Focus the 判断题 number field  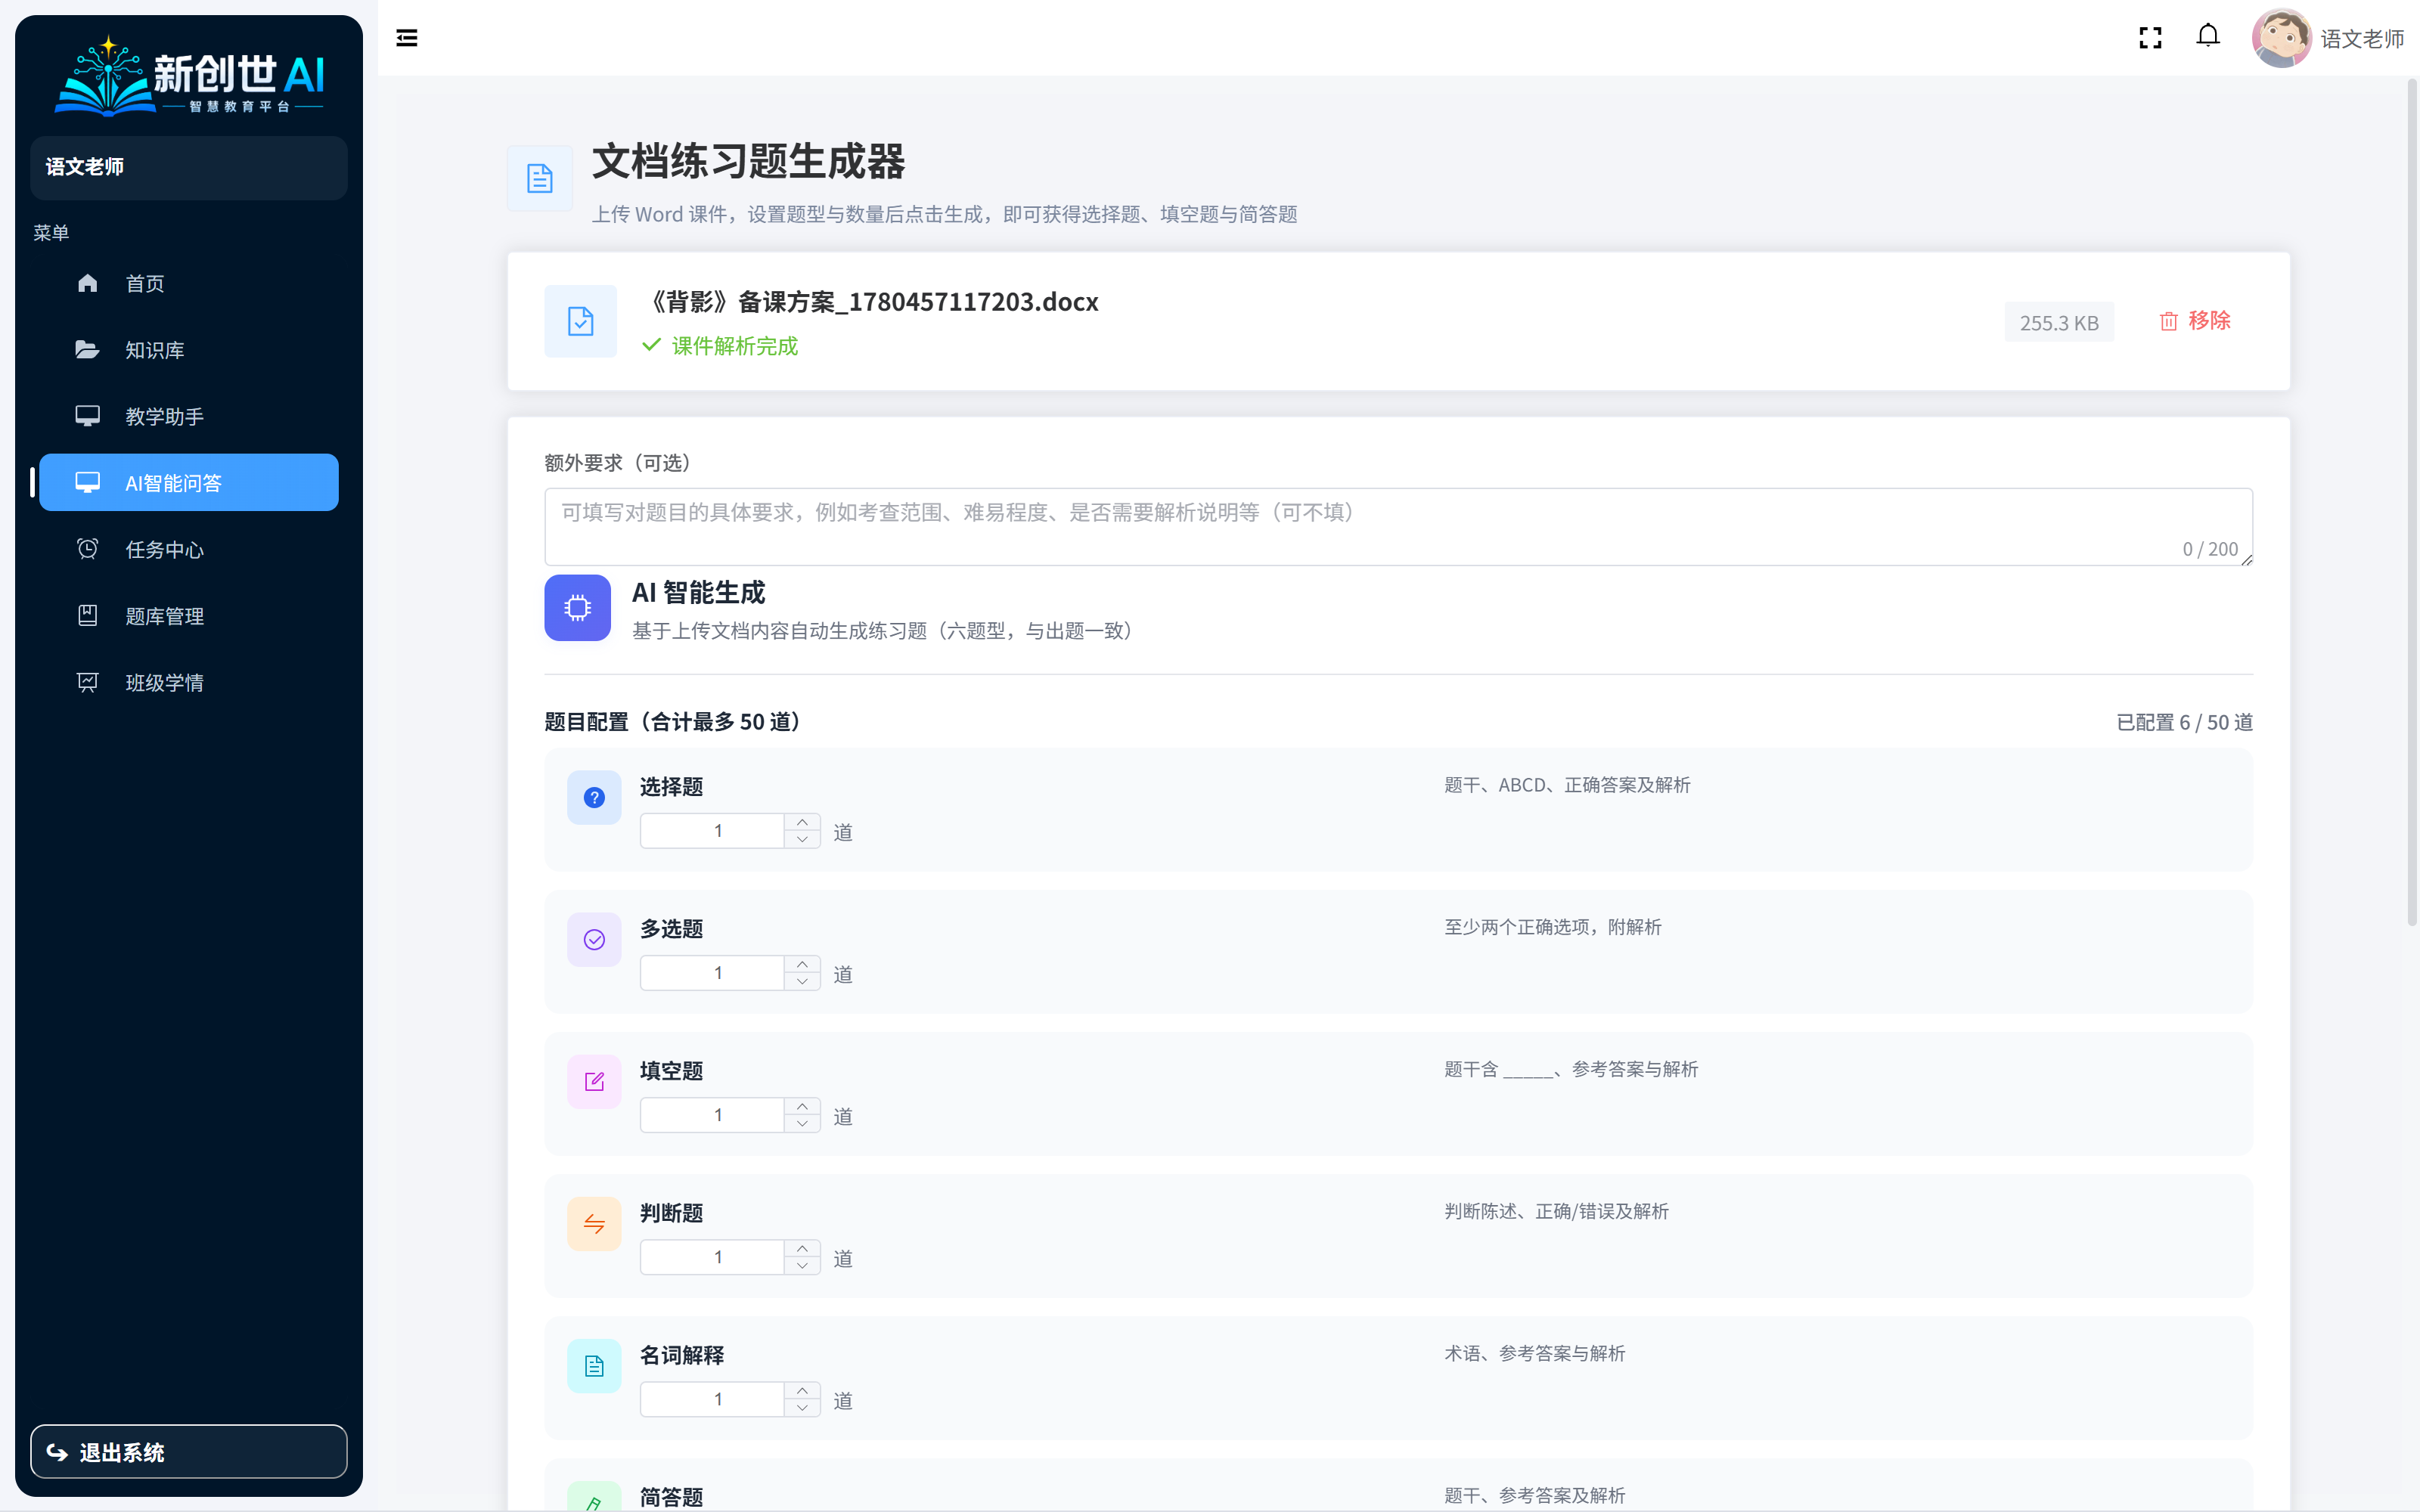(x=713, y=1257)
